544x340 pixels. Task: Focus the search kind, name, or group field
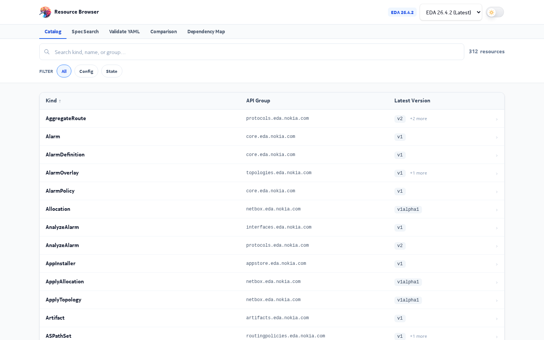[252, 52]
